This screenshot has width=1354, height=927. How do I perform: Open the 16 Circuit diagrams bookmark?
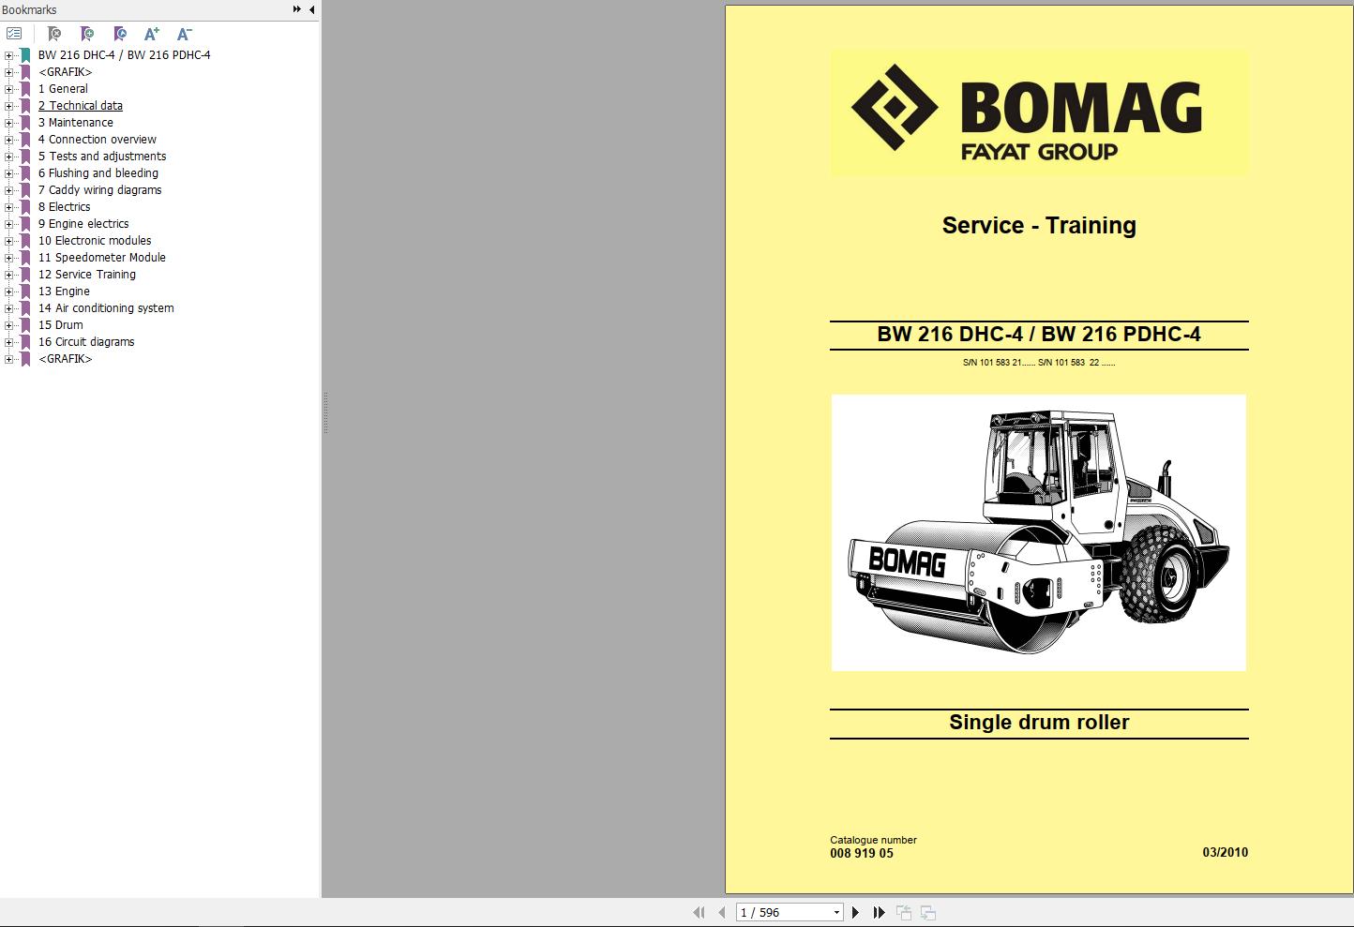coord(86,341)
